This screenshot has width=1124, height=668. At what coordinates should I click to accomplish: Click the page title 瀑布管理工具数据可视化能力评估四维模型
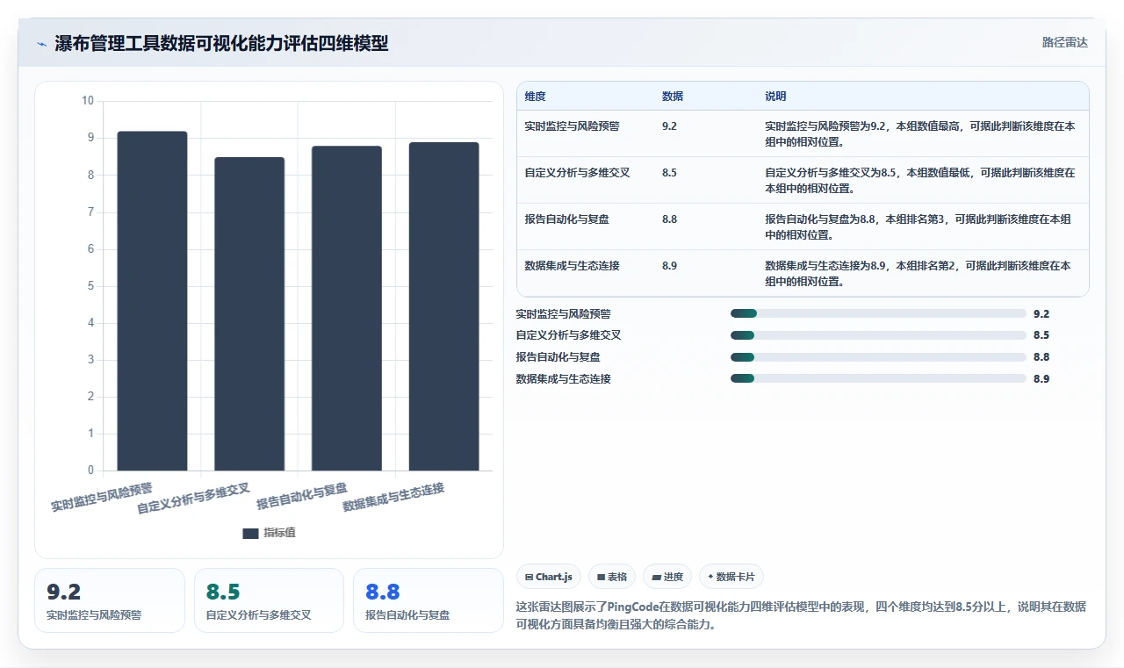coord(221,43)
